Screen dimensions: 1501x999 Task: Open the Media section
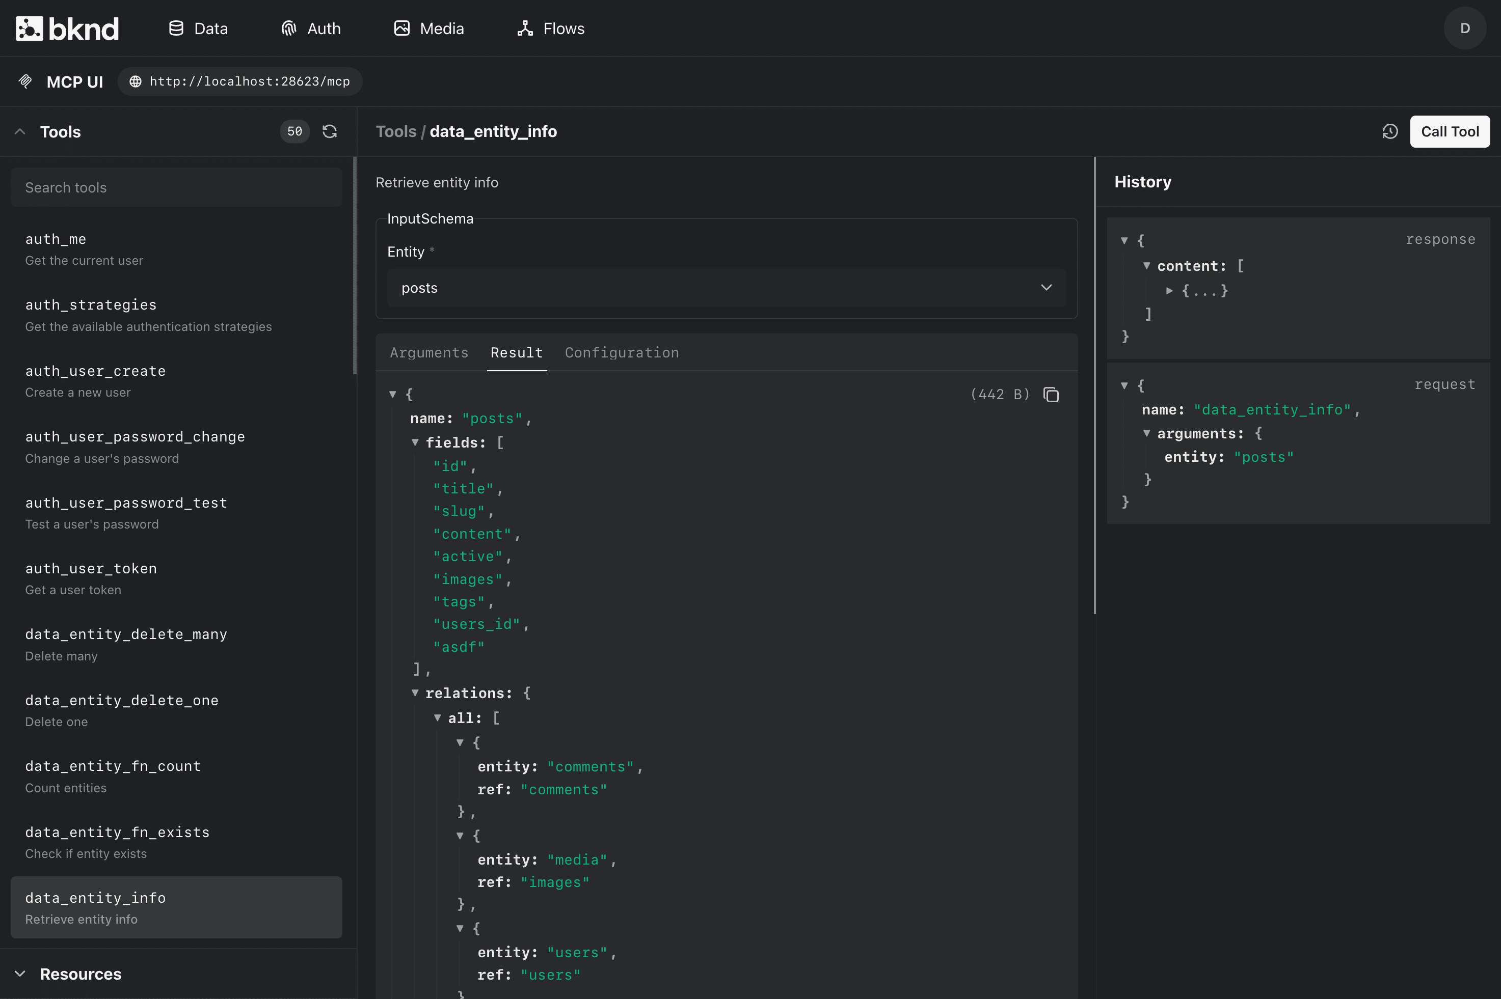pos(429,29)
